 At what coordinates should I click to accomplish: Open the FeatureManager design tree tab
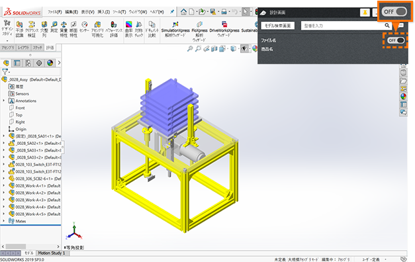click(x=6, y=63)
